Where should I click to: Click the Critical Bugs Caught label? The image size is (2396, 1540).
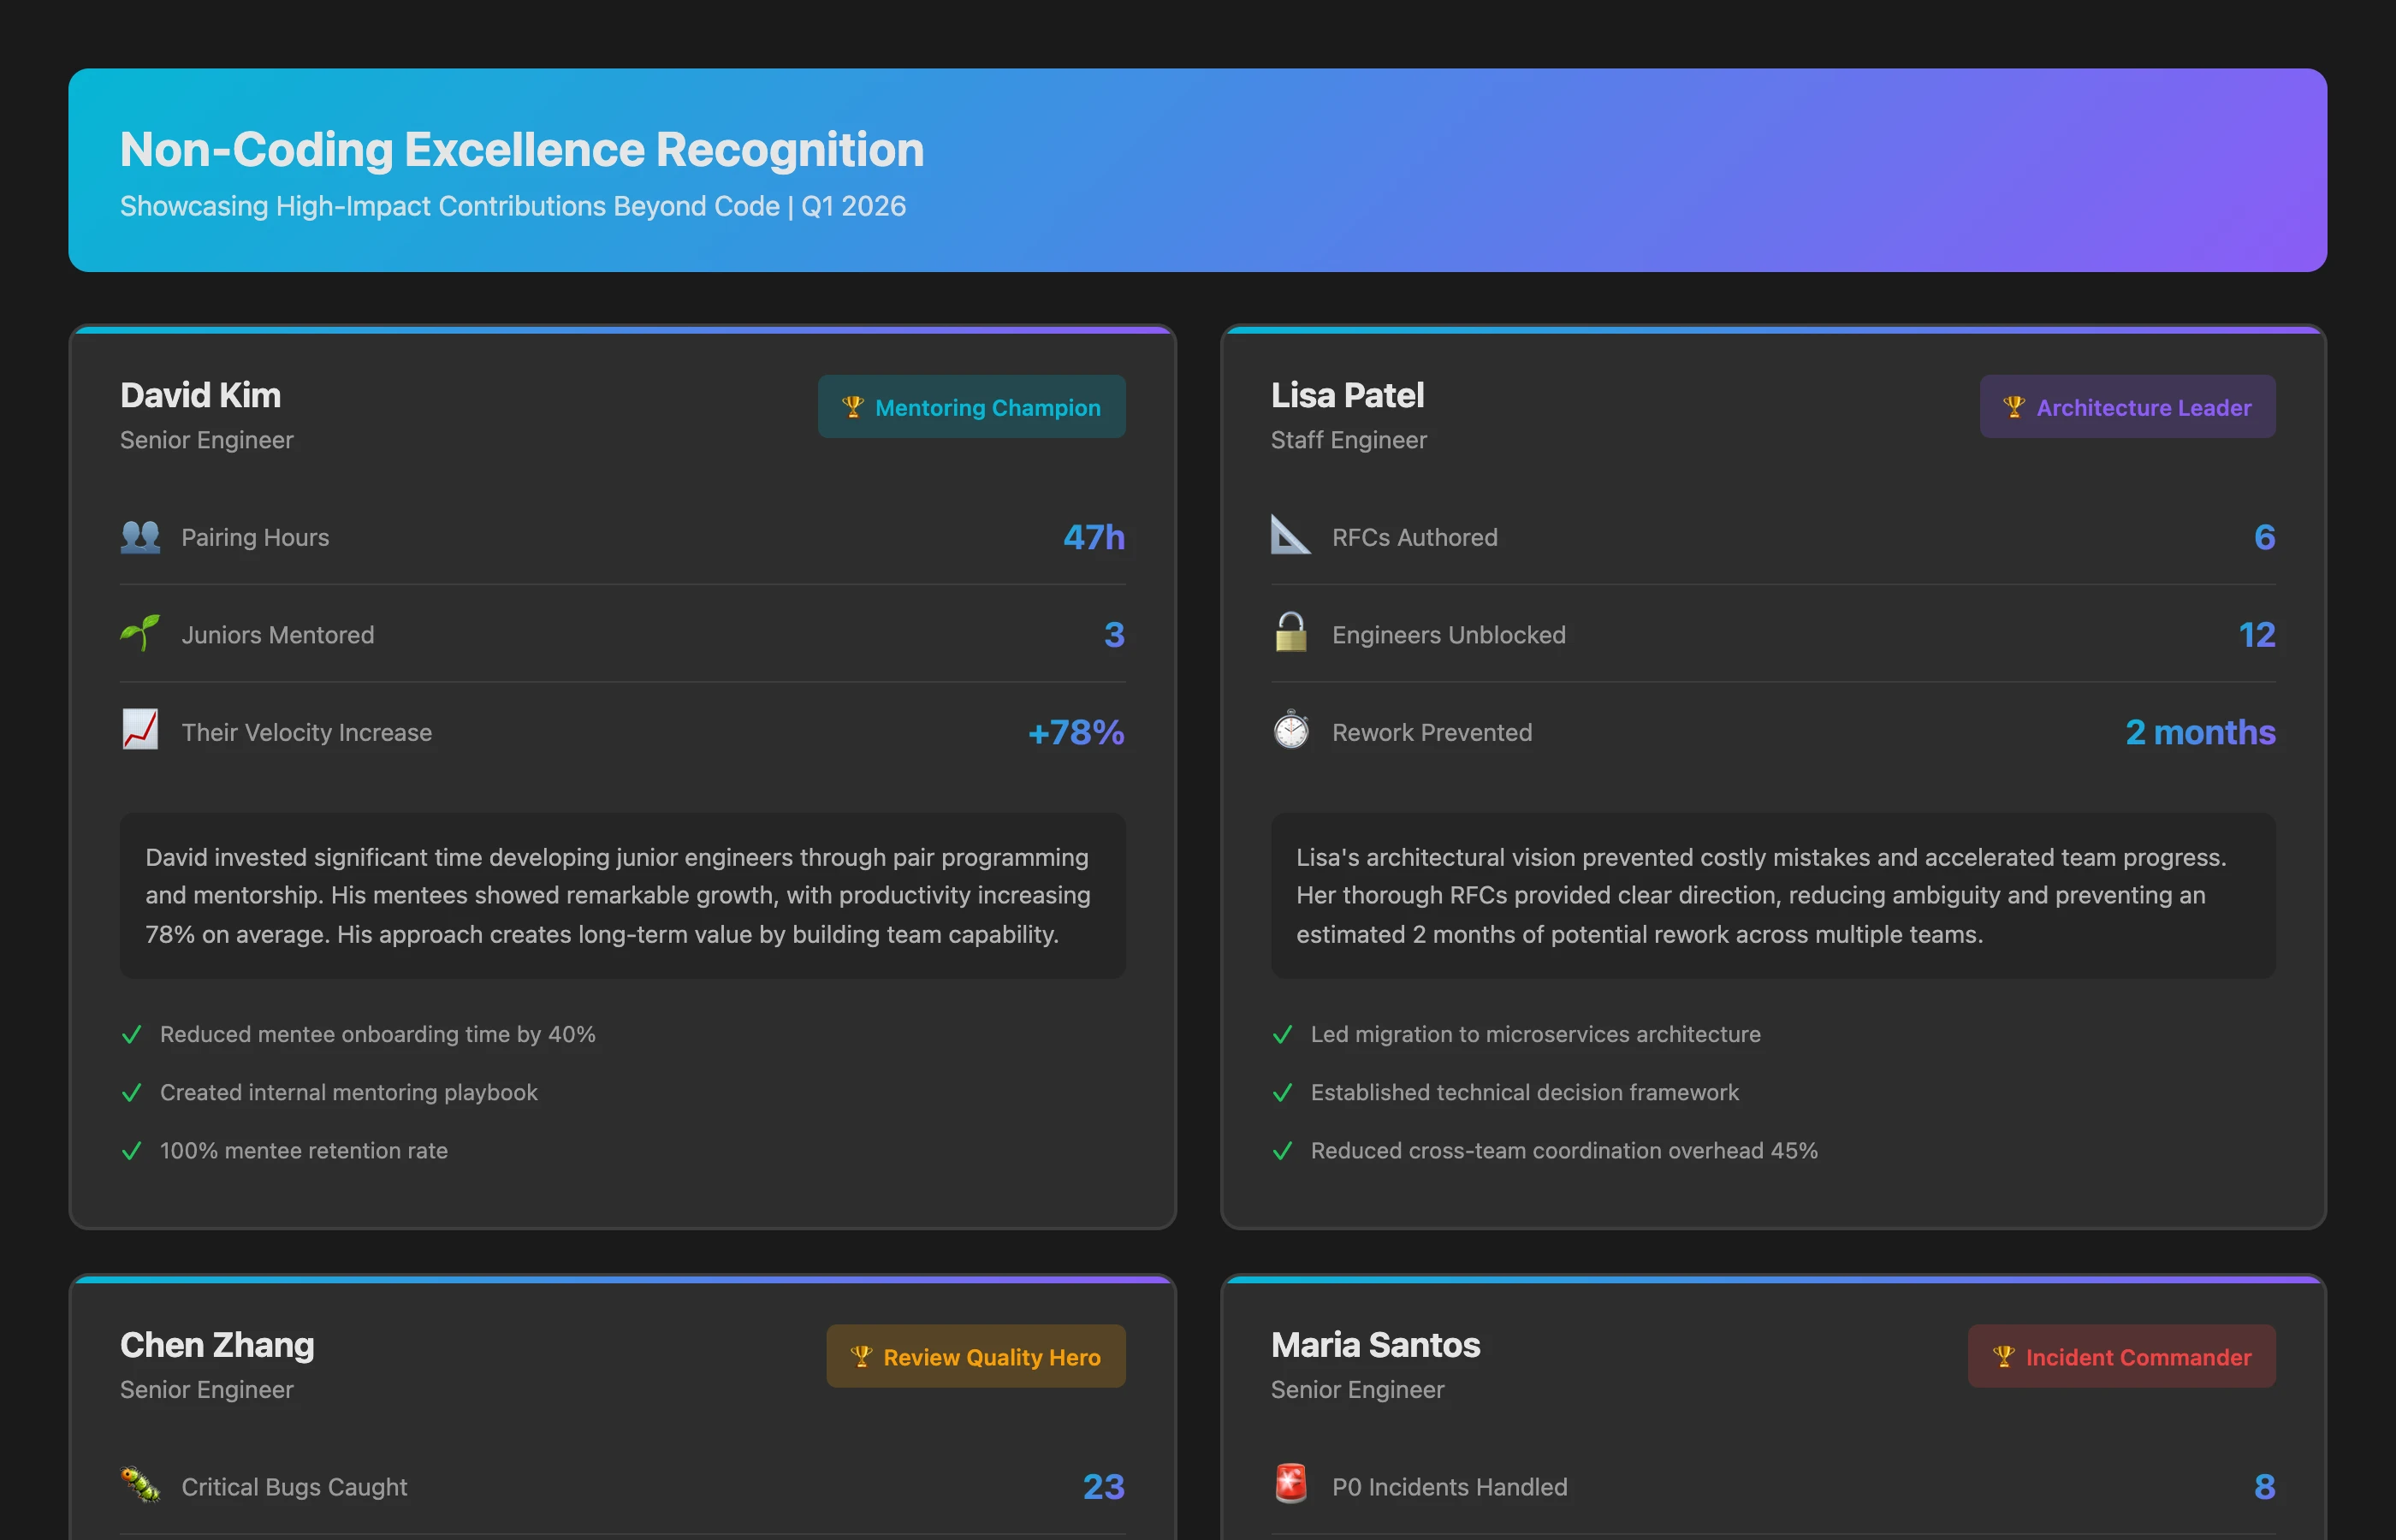tap(294, 1487)
